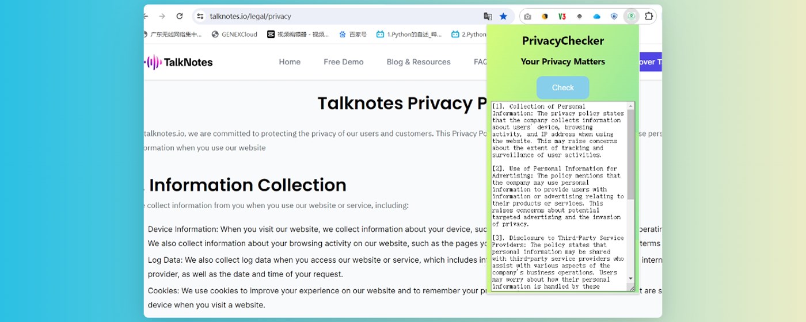This screenshot has width=806, height=322.
Task: Open the 广东无线网络集中 bookmark
Action: (x=173, y=34)
